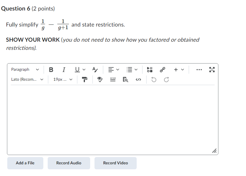Click the 'and state restrictions.' text

98,25
